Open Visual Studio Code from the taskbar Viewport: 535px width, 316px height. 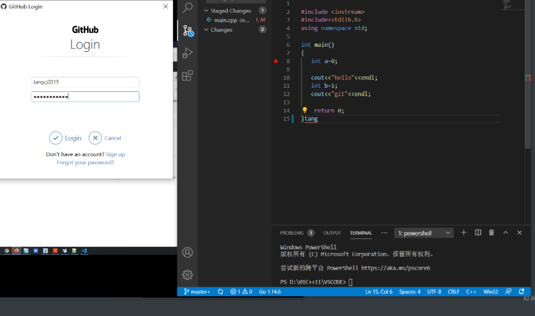pyautogui.click(x=84, y=251)
